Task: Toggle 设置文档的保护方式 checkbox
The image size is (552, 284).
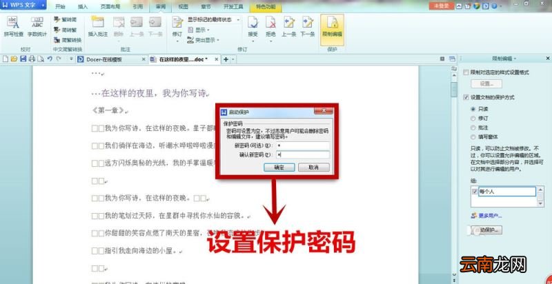Action: pos(466,97)
